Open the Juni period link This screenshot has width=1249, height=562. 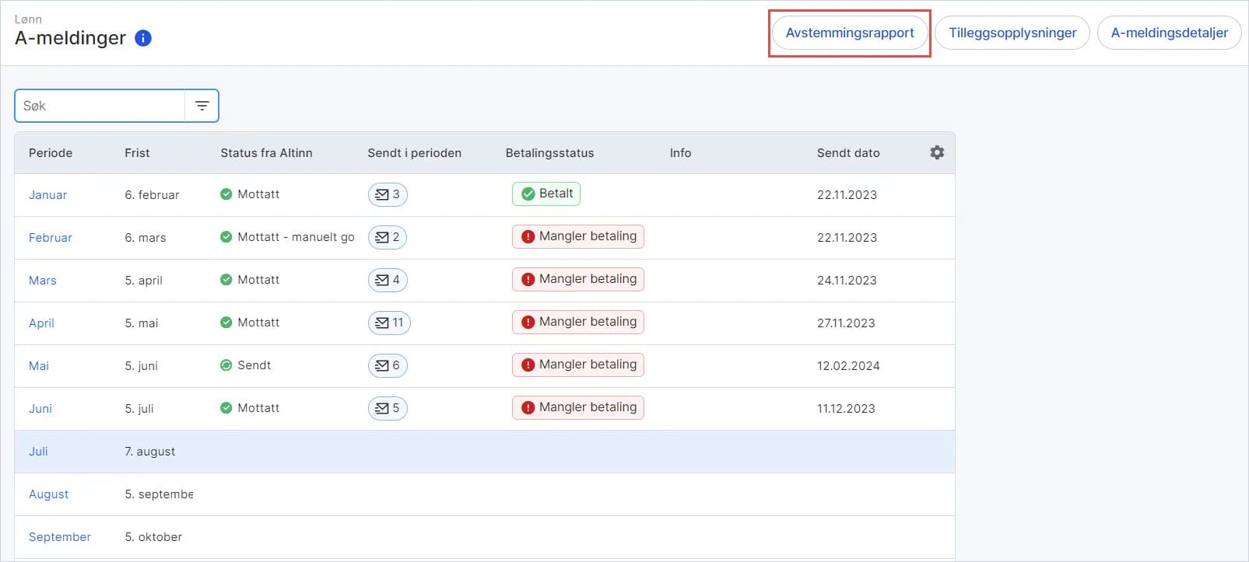point(40,409)
